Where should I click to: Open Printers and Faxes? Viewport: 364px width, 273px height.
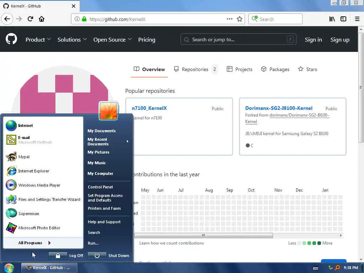[104, 208]
